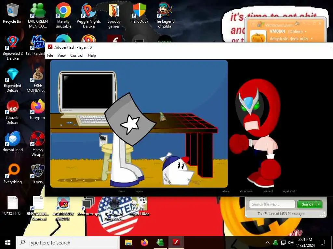
Task: Open the Spoopy games folder
Action: (114, 15)
